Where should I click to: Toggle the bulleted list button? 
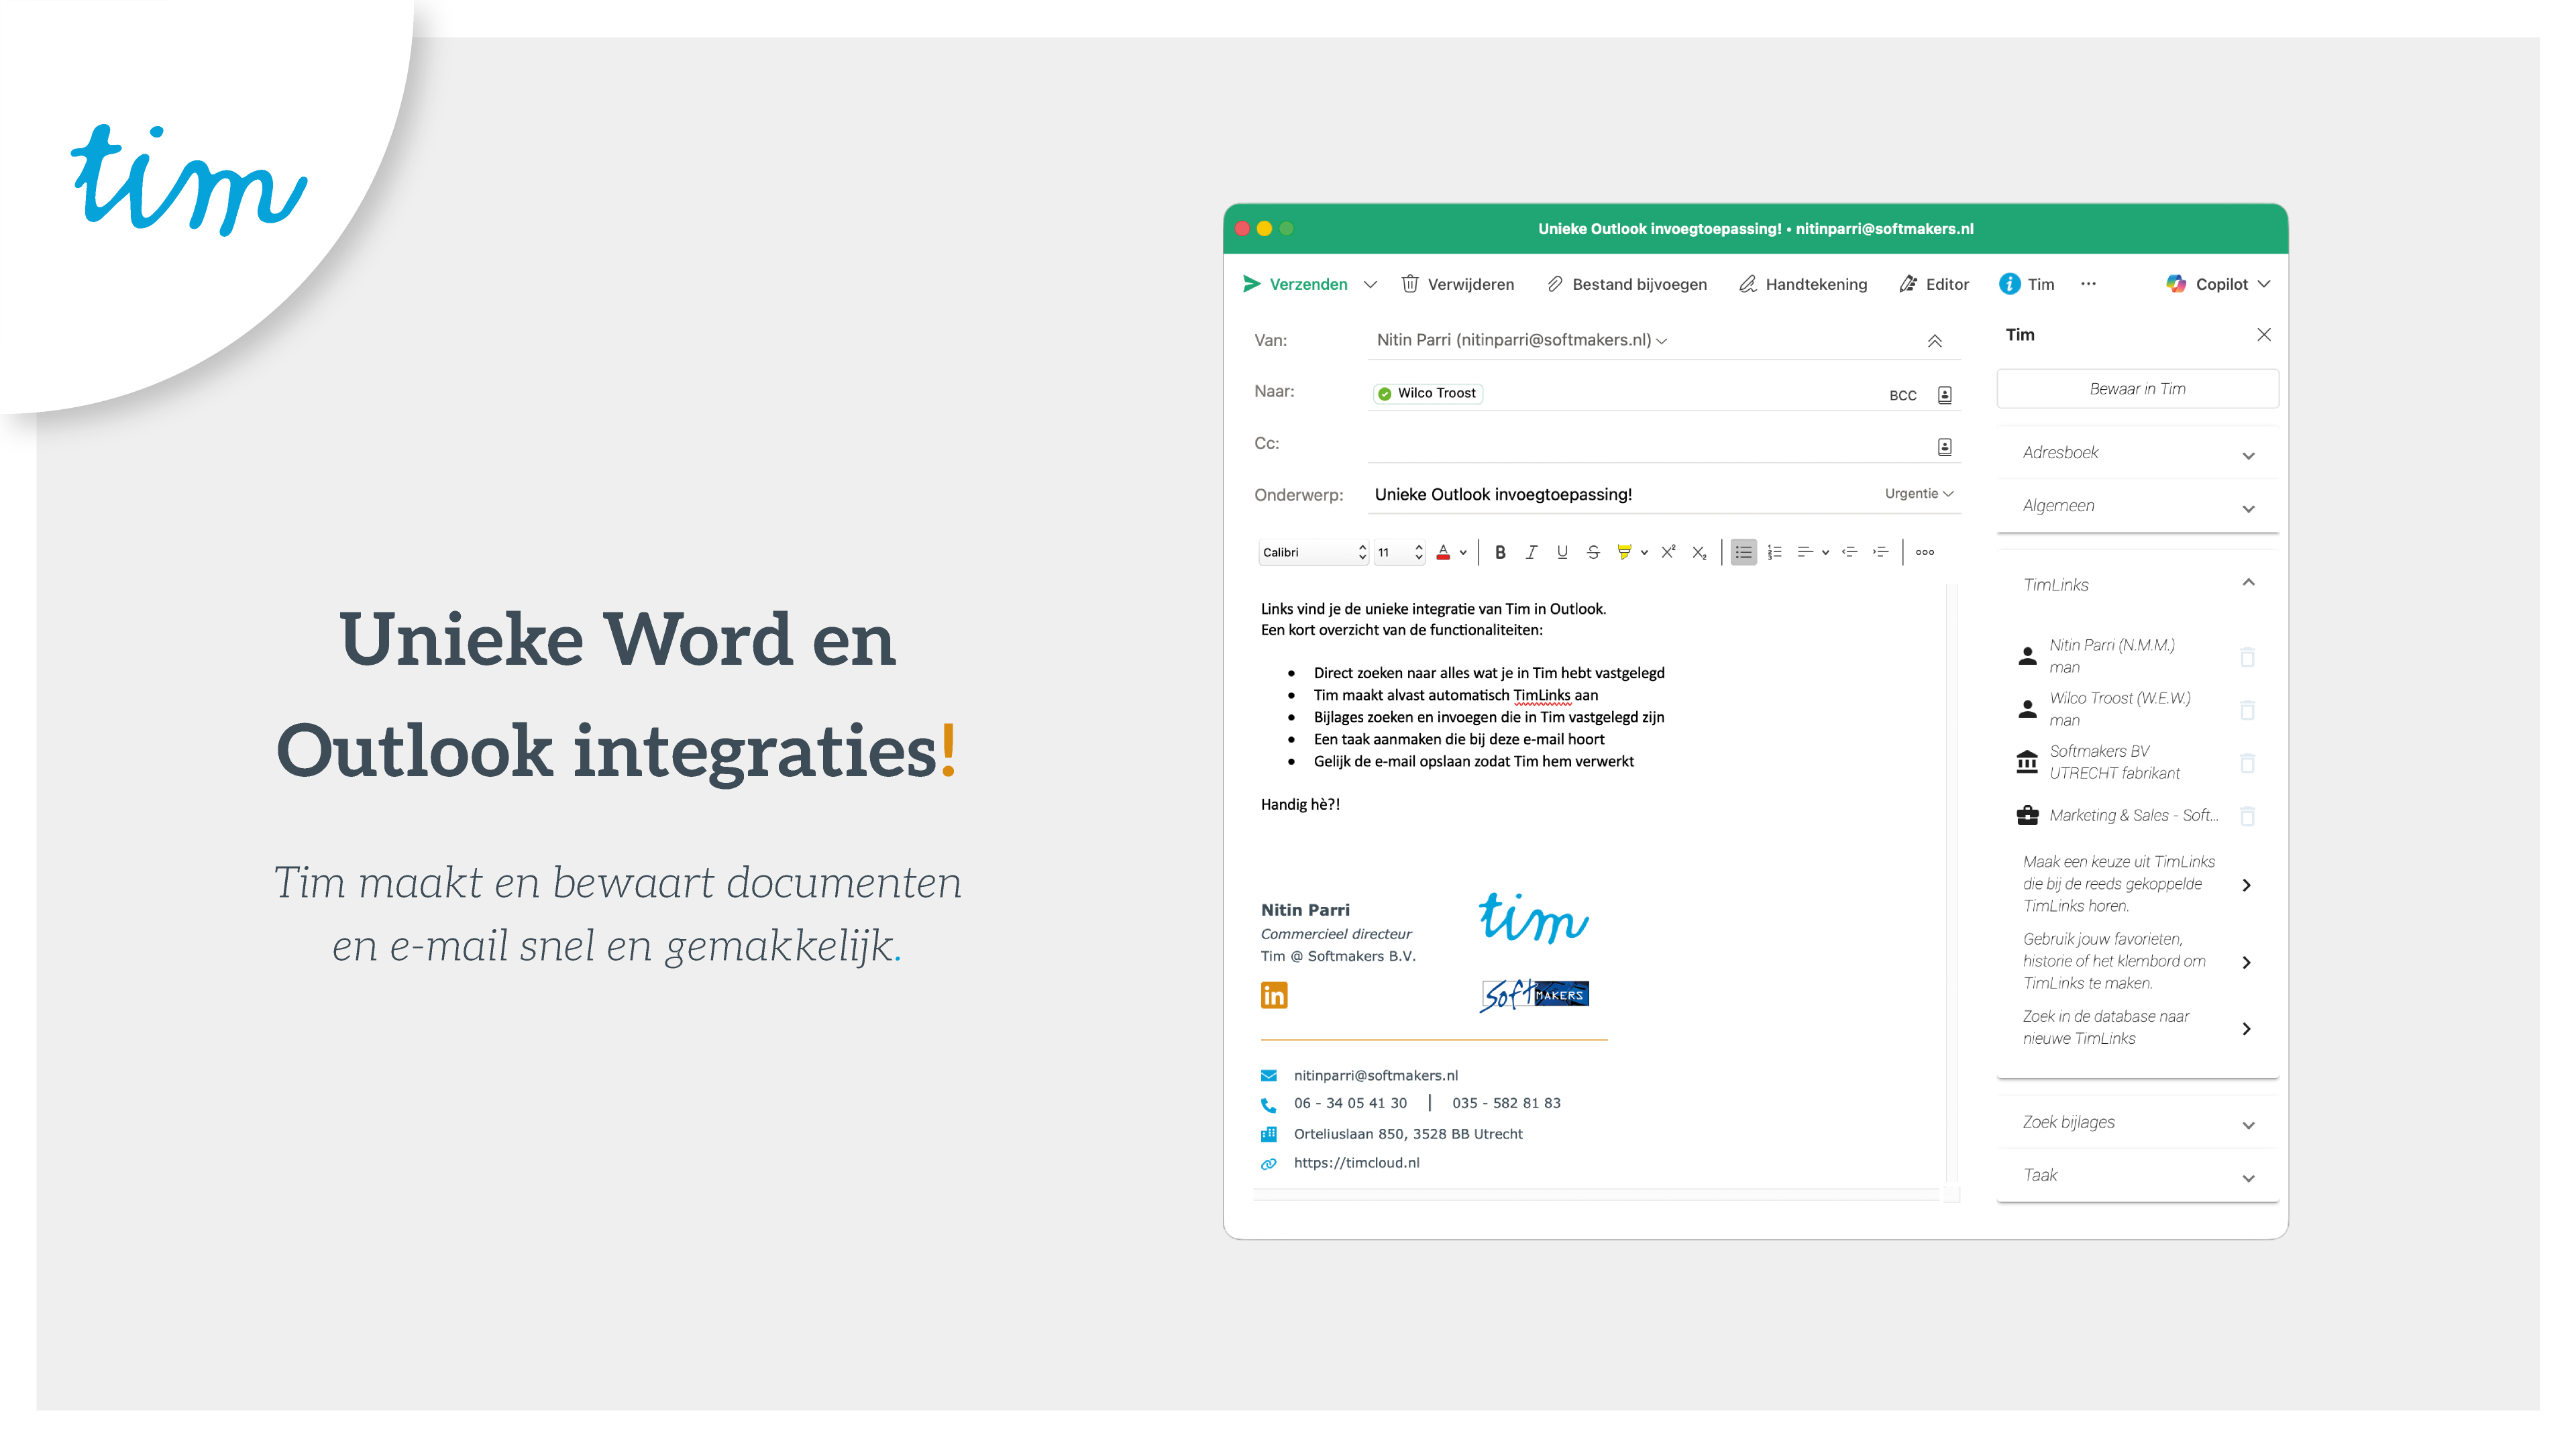1743,552
